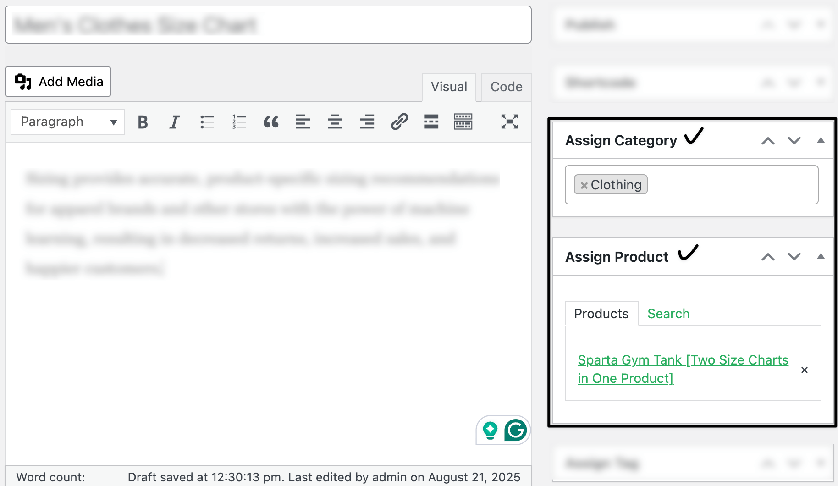The image size is (838, 486).
Task: Insert the Read More tag
Action: pos(431,121)
